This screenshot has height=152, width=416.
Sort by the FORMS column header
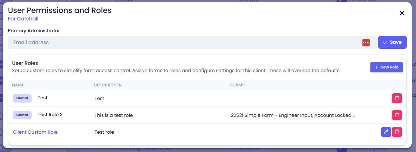pos(237,85)
